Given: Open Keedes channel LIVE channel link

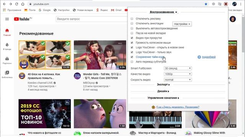Looking at the screenshot, I should click(x=40, y=83).
